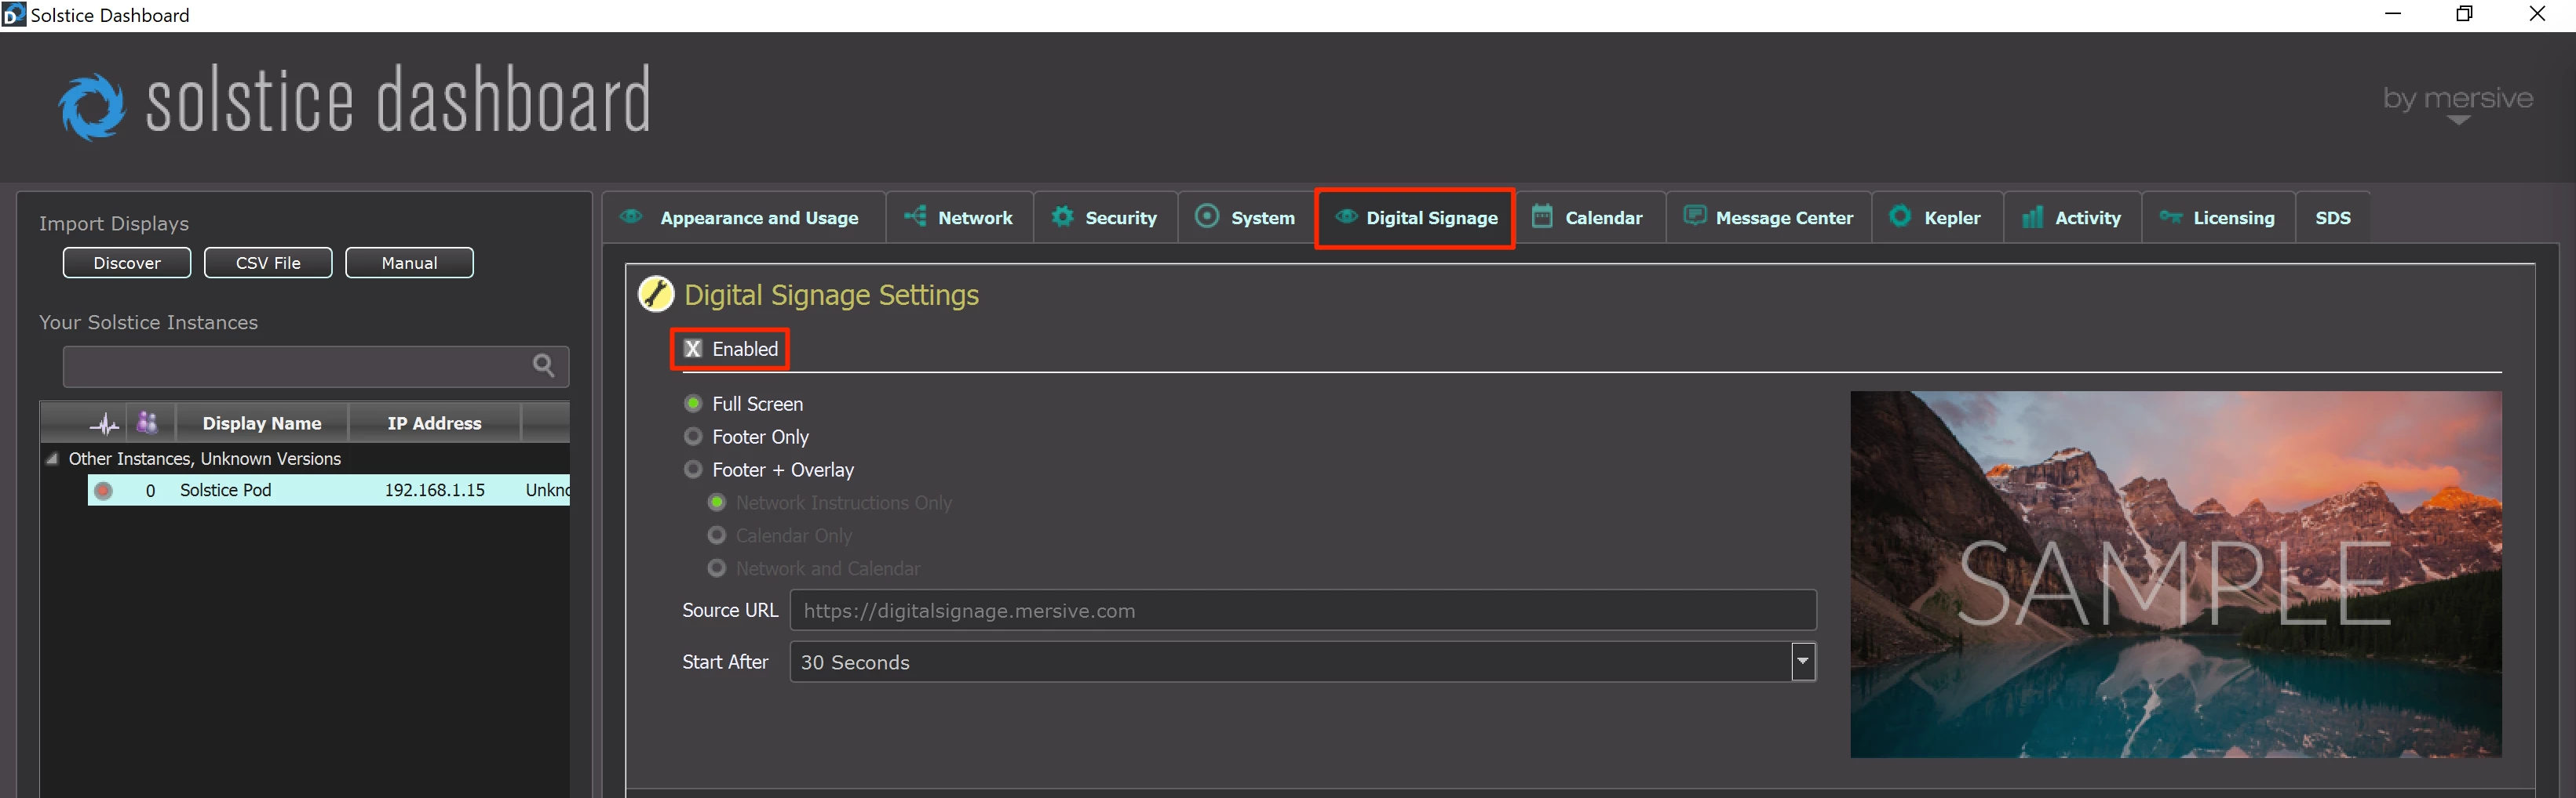2576x798 pixels.
Task: Click the Solstice swirl logo icon
Action: (x=92, y=107)
